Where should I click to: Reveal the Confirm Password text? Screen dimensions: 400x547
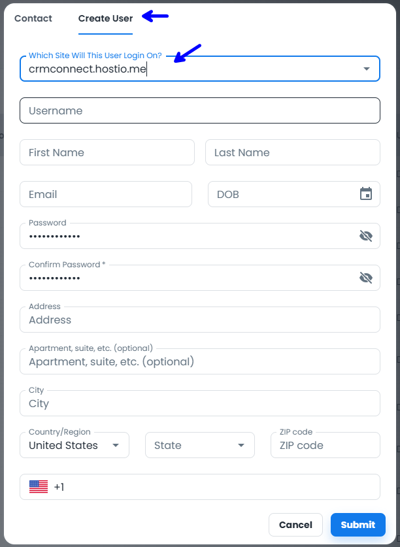(x=366, y=278)
